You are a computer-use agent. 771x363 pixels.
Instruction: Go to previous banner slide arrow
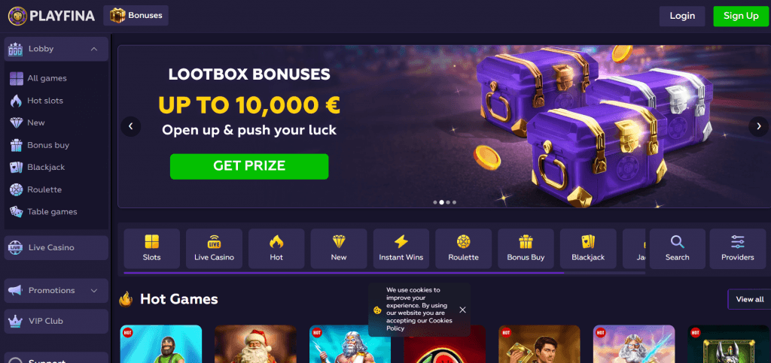pyautogui.click(x=131, y=126)
